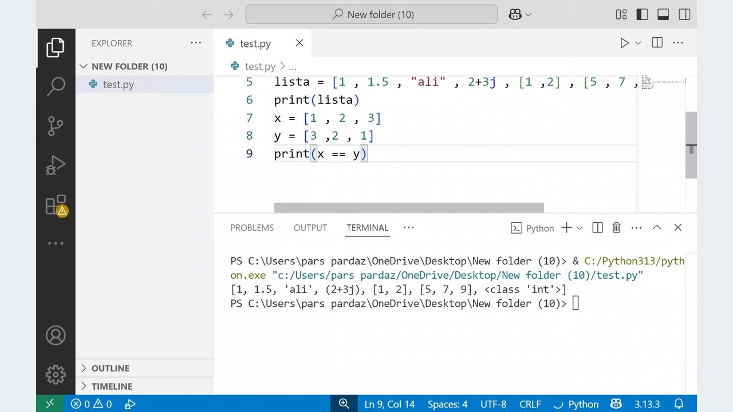Toggle the primary side bar
The height and width of the screenshot is (412, 733).
(x=642, y=15)
